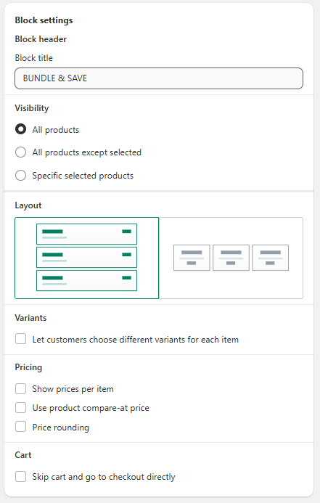320x503 pixels.
Task: Click the 'All products except selected' label text
Action: click(86, 152)
